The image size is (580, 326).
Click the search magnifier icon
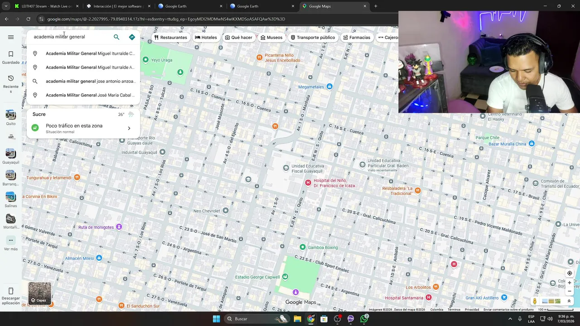tap(116, 37)
